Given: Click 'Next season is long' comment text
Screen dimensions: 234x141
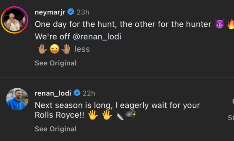Looking at the screenshot, I should (117, 105).
